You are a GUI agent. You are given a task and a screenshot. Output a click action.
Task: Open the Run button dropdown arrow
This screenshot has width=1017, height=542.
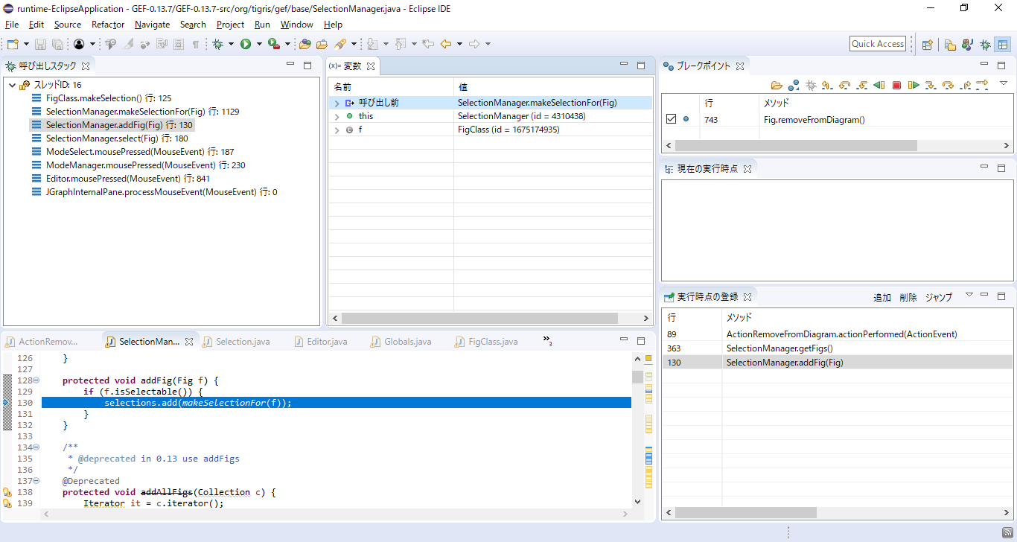[259, 45]
